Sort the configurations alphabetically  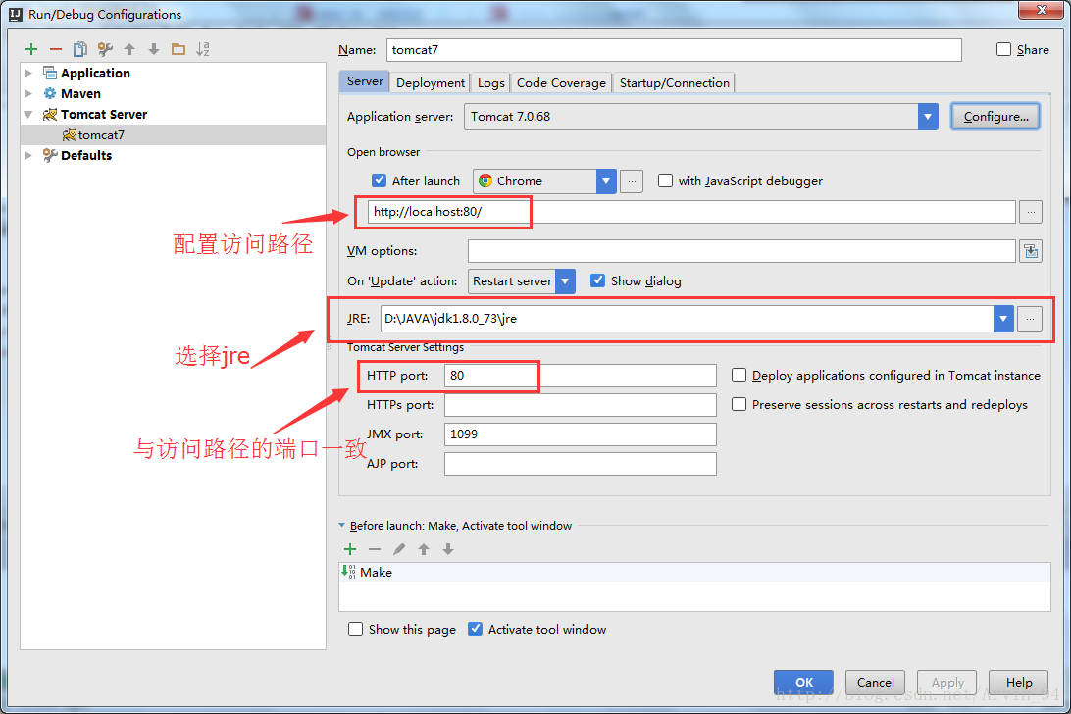click(x=203, y=49)
